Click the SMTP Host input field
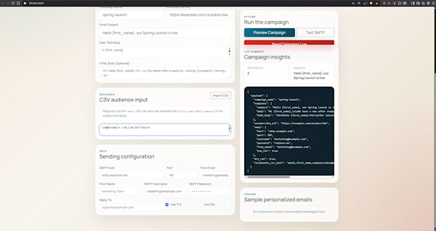Viewport: 436px width, 231px height. [x=131, y=175]
